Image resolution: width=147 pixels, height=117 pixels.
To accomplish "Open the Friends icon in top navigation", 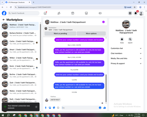I will pos(59,13).
